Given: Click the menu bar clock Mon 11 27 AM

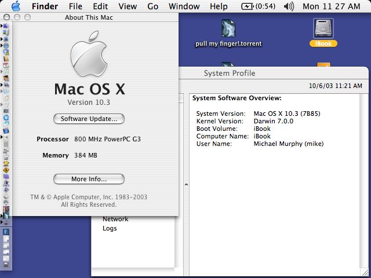Looking at the screenshot, I should point(331,6).
